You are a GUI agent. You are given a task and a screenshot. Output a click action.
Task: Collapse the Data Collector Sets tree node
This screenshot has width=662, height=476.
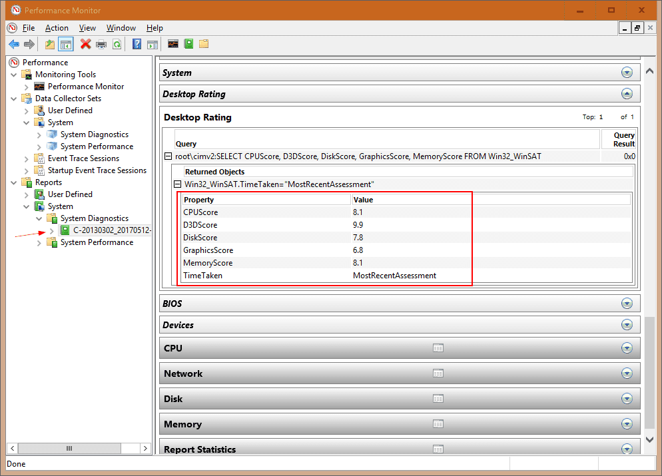point(13,99)
